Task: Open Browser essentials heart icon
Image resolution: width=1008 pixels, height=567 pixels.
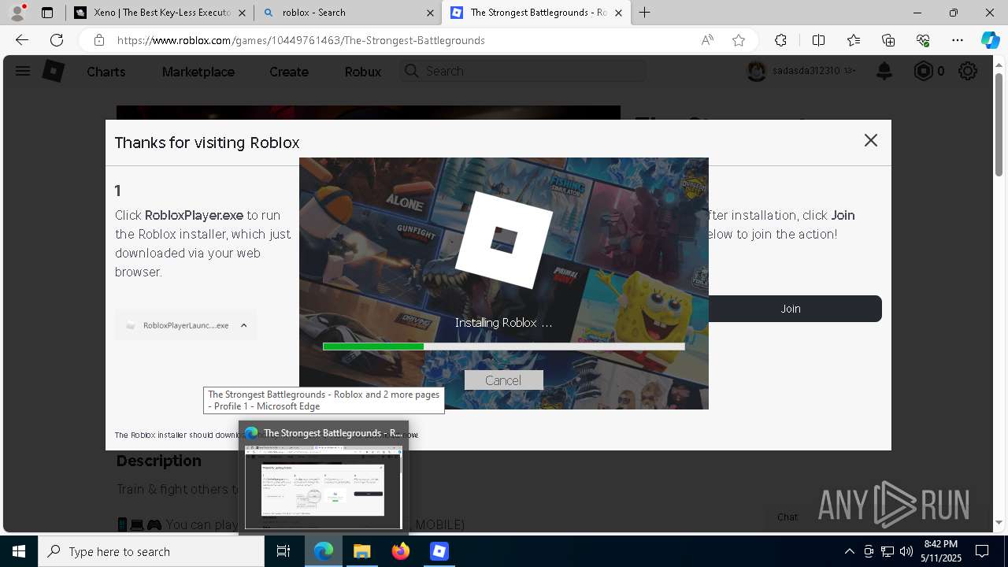Action: click(x=923, y=40)
